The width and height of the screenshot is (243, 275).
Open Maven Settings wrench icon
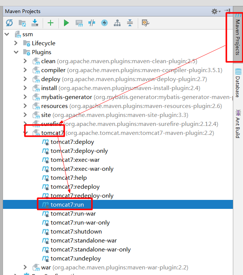pos(146,23)
